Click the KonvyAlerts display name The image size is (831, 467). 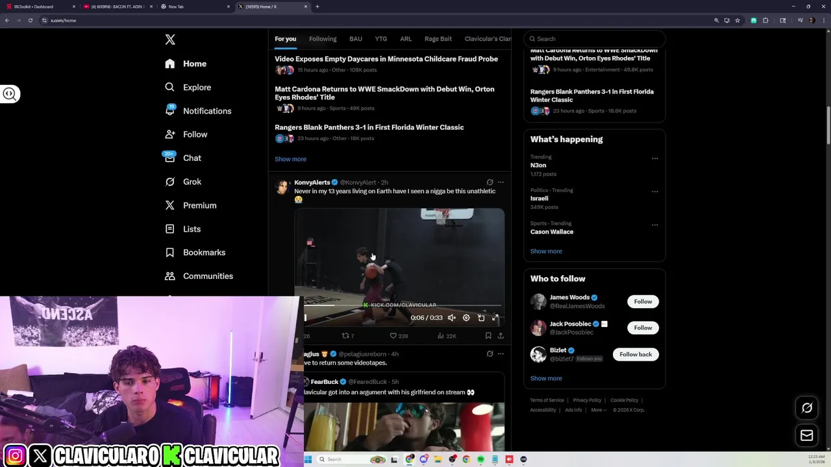point(312,182)
